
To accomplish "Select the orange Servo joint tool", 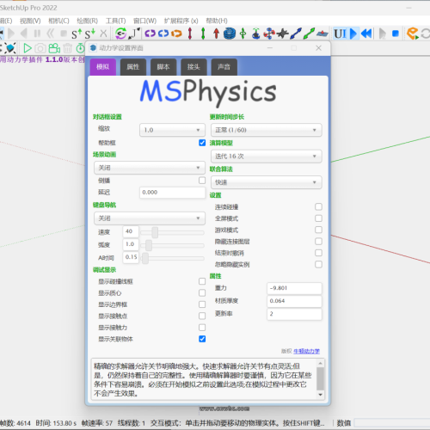I will pyautogui.click(x=176, y=34).
